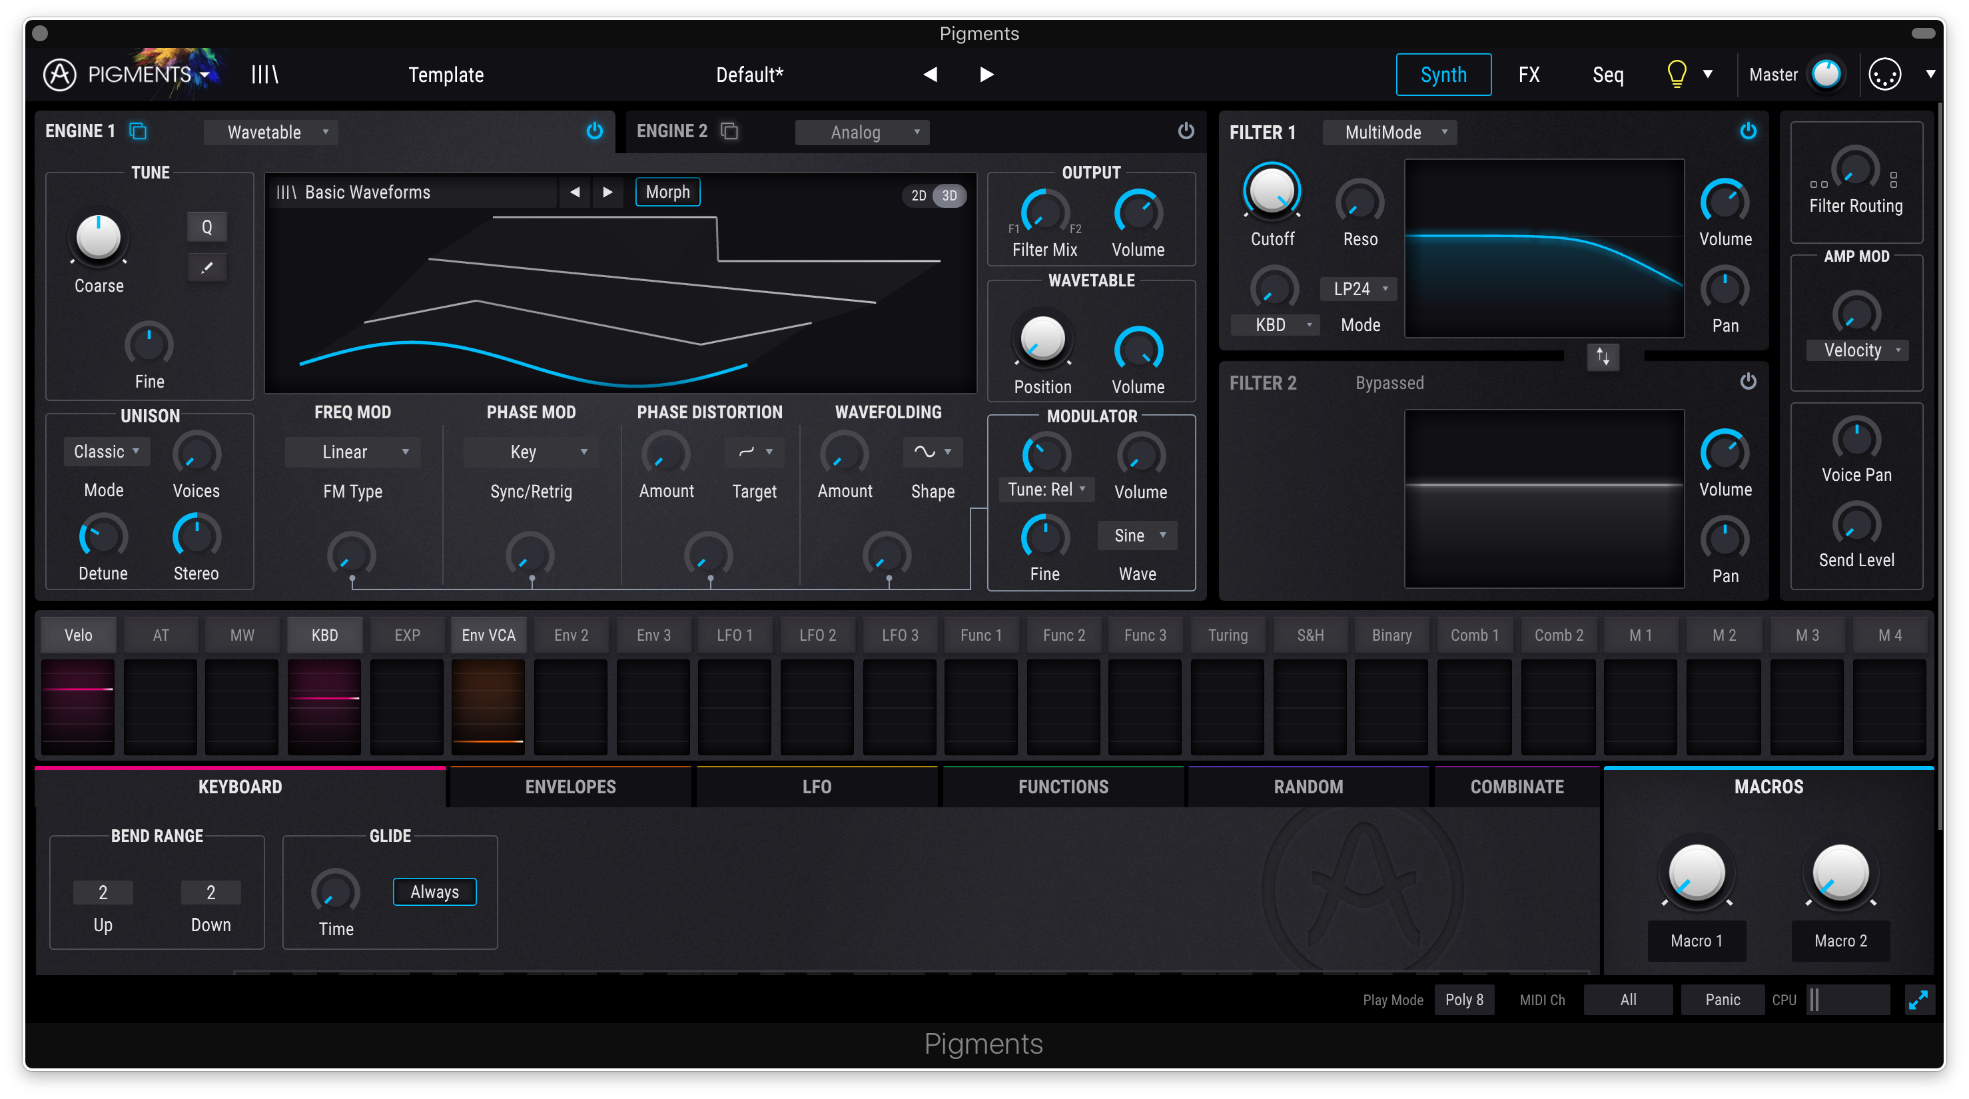Click the Bend Range Up value
This screenshot has height=1099, width=1969.
click(103, 892)
